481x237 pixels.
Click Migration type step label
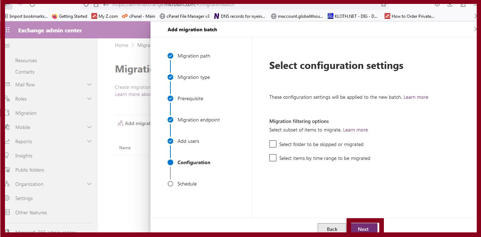coord(194,77)
